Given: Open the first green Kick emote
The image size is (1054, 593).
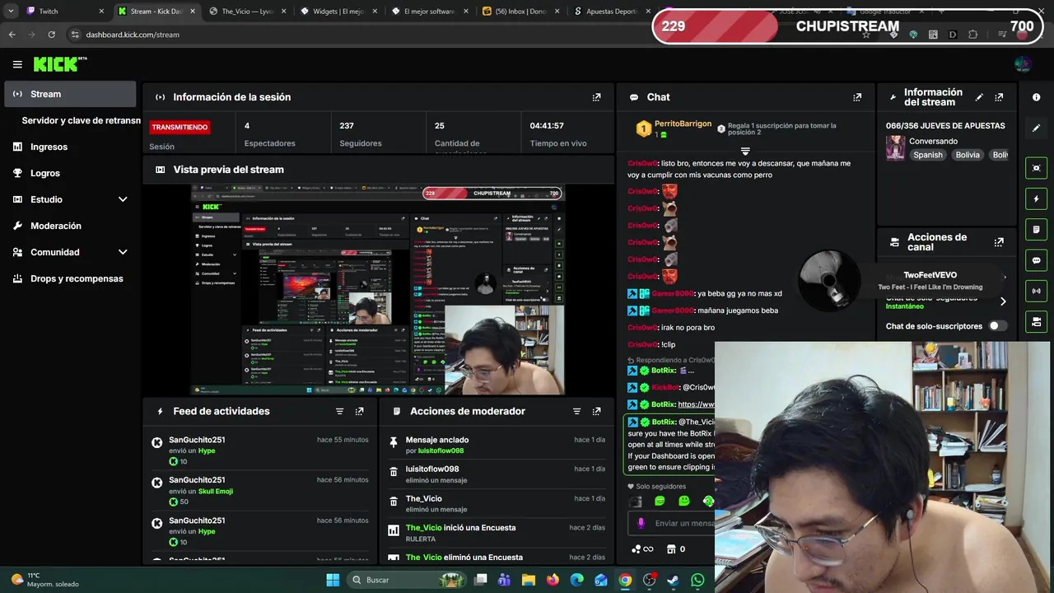Looking at the screenshot, I should (x=660, y=501).
